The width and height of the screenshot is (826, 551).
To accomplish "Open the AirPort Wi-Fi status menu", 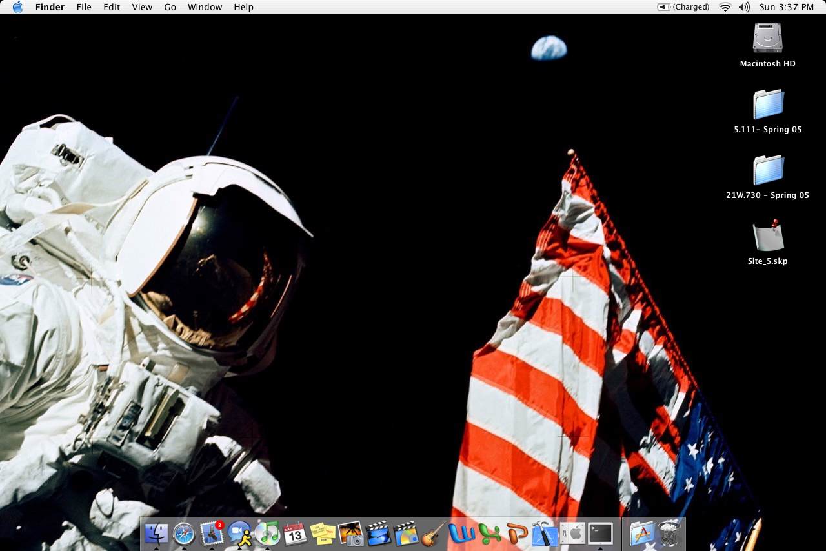I will click(725, 7).
